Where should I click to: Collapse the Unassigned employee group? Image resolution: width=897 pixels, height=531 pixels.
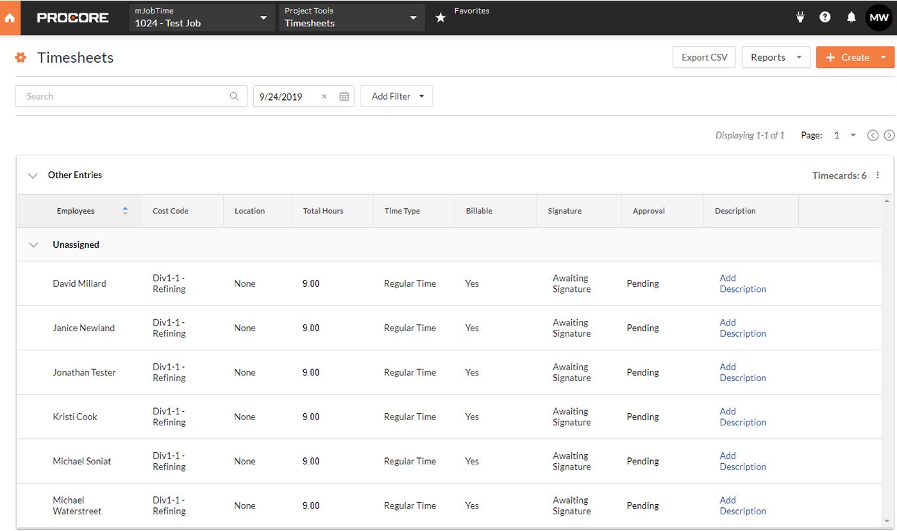pyautogui.click(x=33, y=245)
